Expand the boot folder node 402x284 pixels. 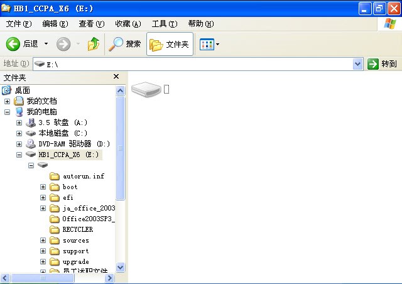(43, 187)
